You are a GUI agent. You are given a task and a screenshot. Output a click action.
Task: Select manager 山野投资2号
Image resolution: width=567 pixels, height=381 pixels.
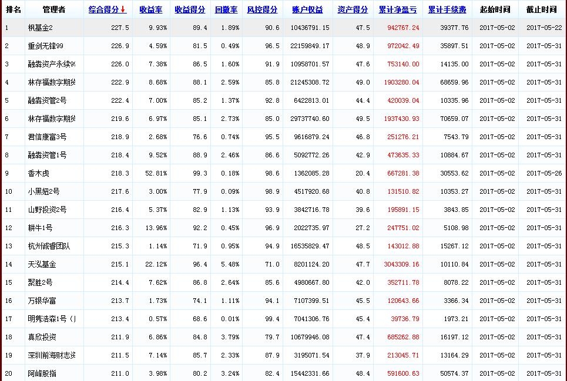click(x=47, y=210)
